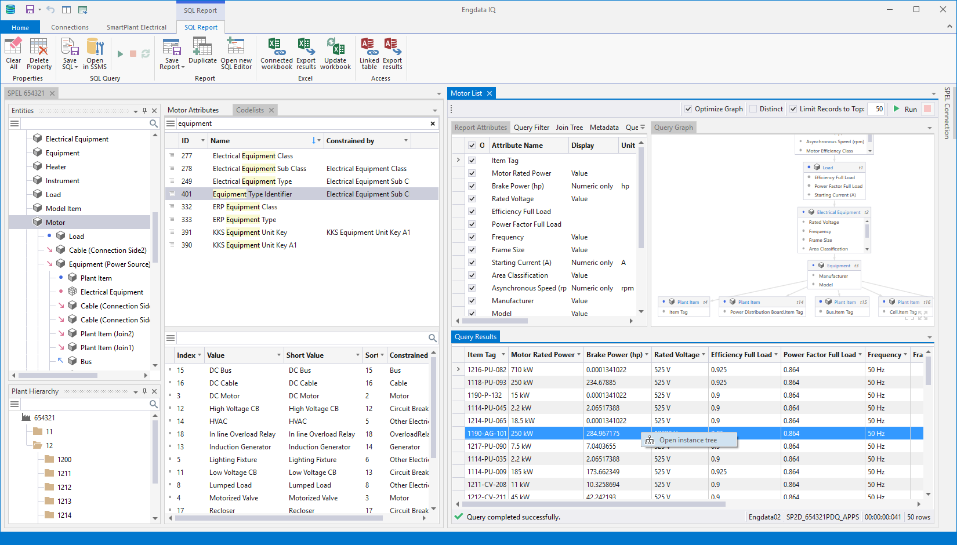
Task: Click the search icon in Plant Hierarchy panel
Action: point(154,404)
